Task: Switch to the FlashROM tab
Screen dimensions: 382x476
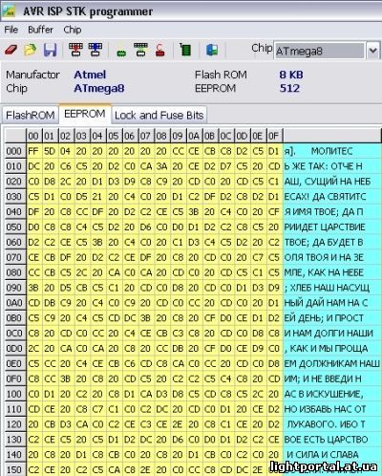Action: coord(31,115)
